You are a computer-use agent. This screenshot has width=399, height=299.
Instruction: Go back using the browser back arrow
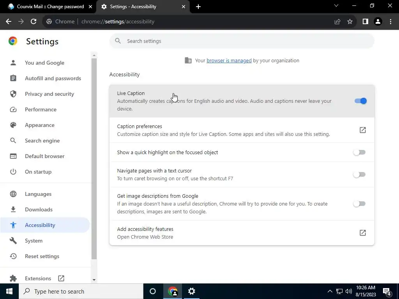pos(9,22)
